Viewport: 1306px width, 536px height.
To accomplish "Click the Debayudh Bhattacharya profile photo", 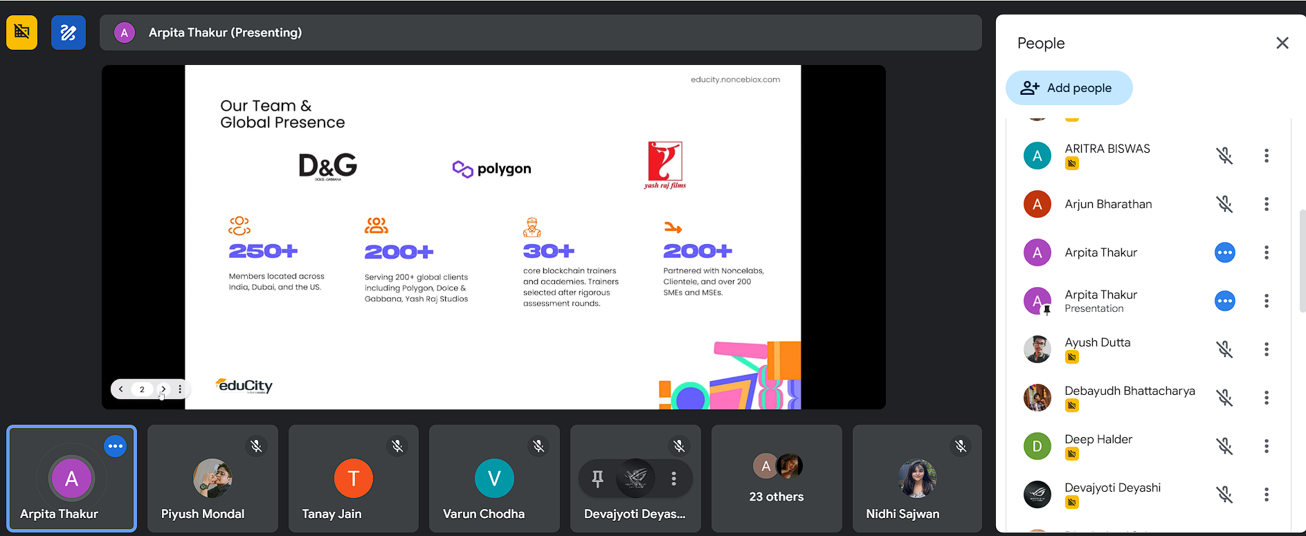I will (1037, 398).
